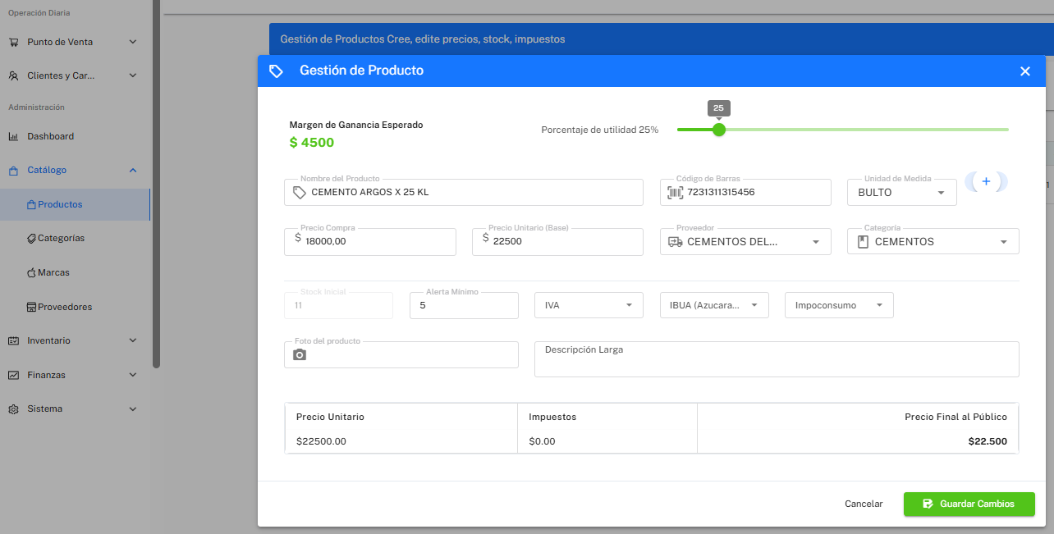Click the utility percentage slider handle
Screen dimensions: 1054x534
(x=719, y=130)
